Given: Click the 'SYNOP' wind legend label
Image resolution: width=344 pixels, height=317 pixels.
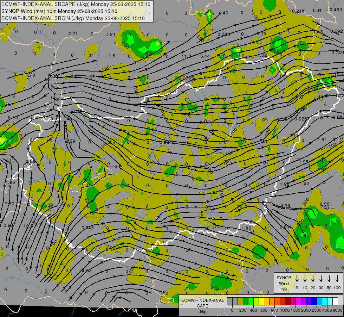Looking at the screenshot, I should point(284,278).
